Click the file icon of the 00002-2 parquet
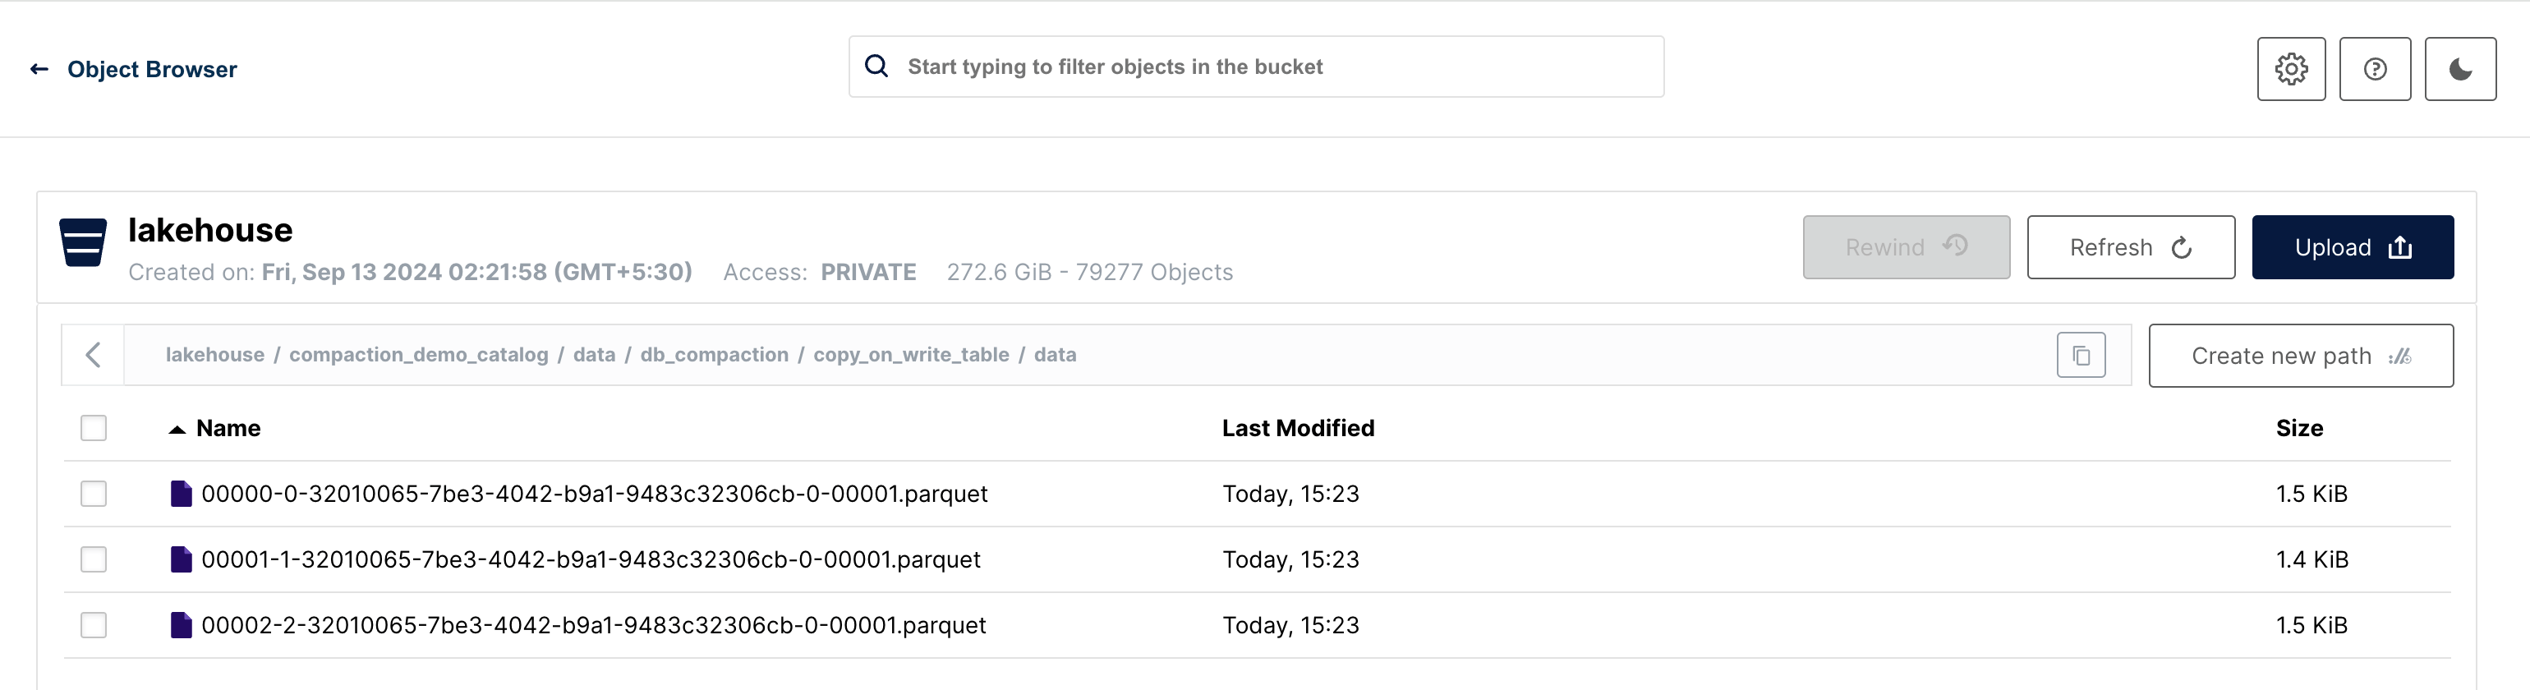2530x690 pixels. coord(181,625)
